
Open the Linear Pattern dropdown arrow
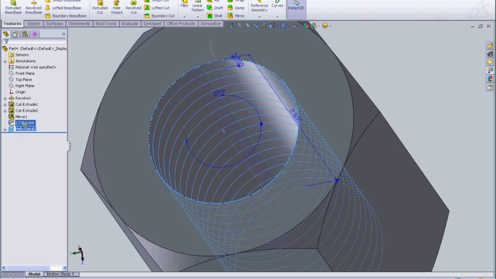coord(198,17)
